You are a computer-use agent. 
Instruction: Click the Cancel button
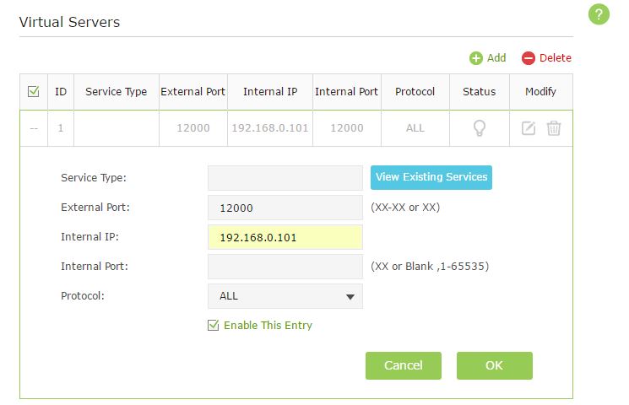point(404,365)
